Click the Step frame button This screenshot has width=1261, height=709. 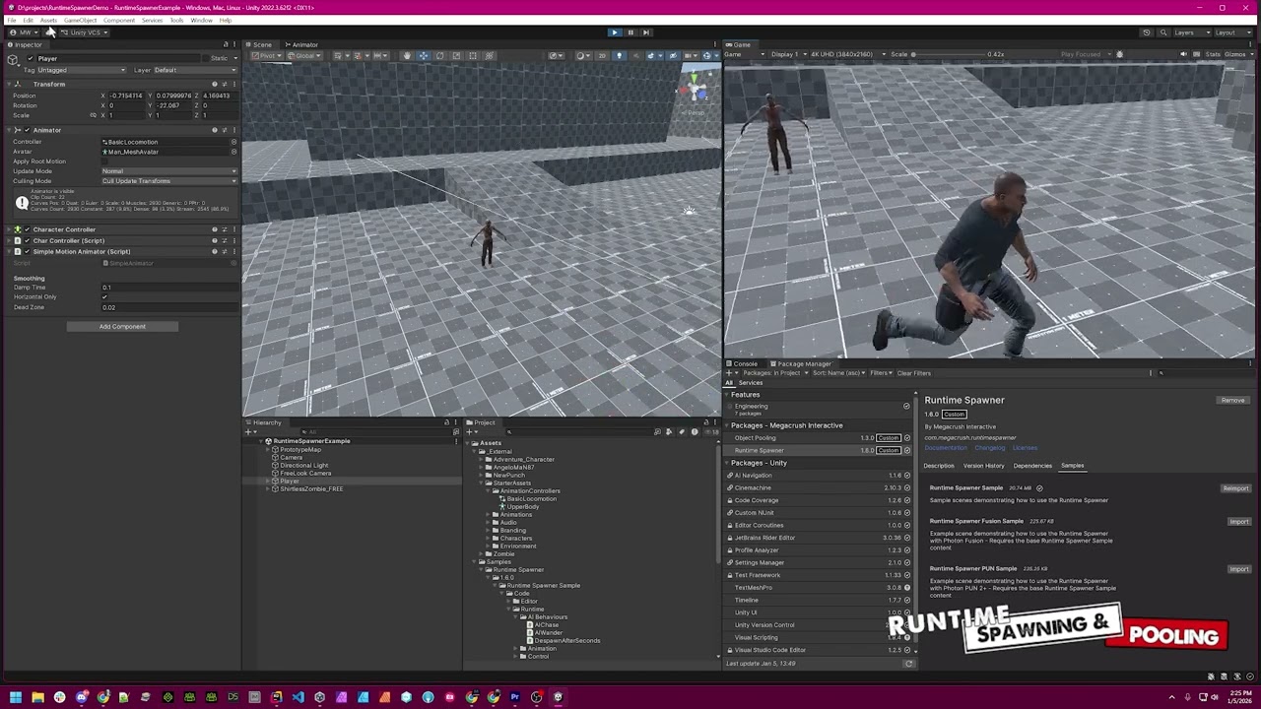click(x=646, y=32)
